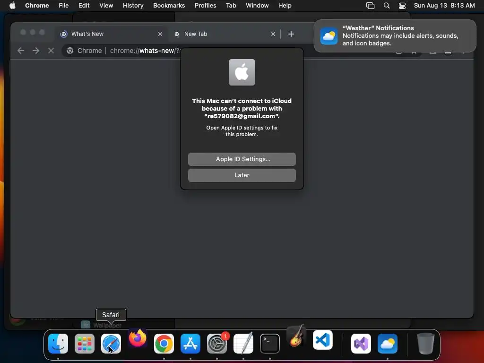Screen dimensions: 484x363
Task: Close the What's New tab
Action: [160, 34]
